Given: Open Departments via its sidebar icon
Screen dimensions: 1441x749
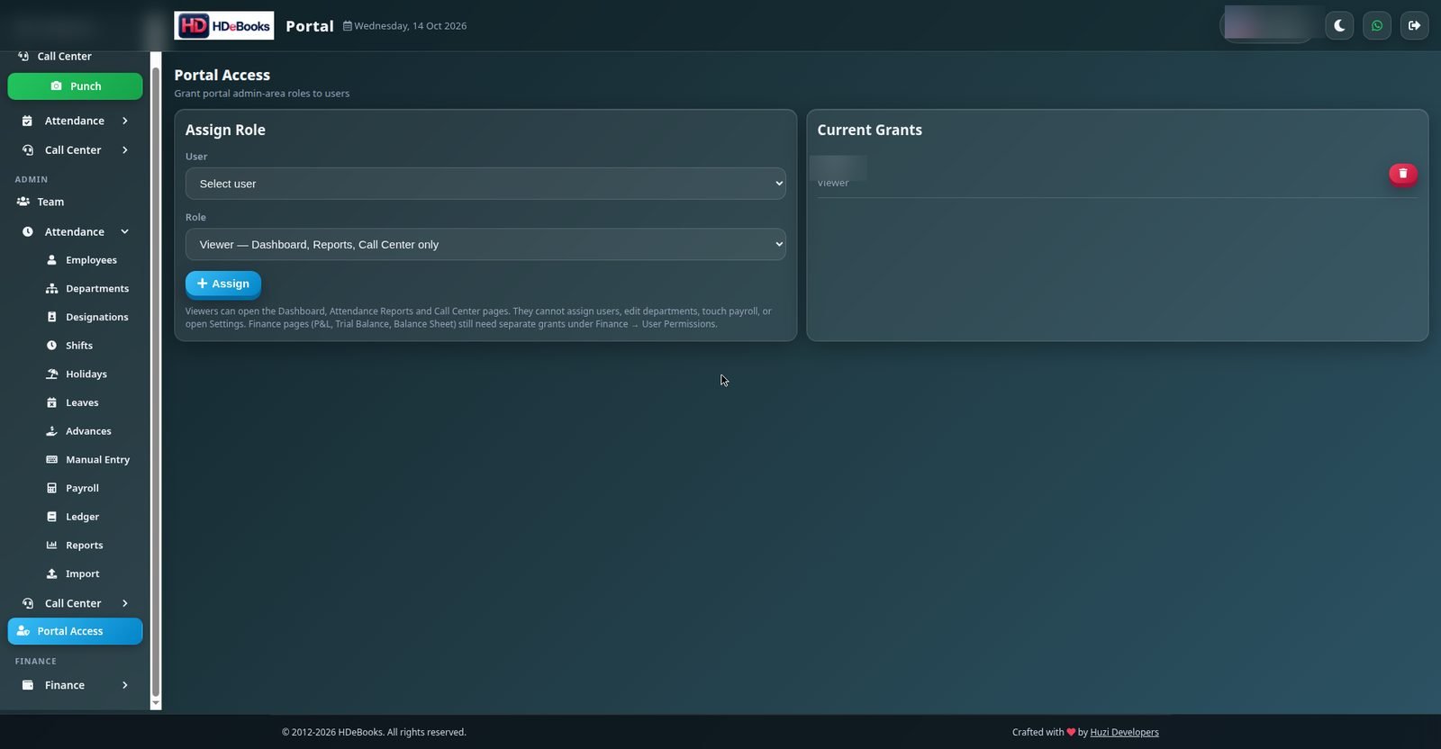Looking at the screenshot, I should tap(51, 289).
